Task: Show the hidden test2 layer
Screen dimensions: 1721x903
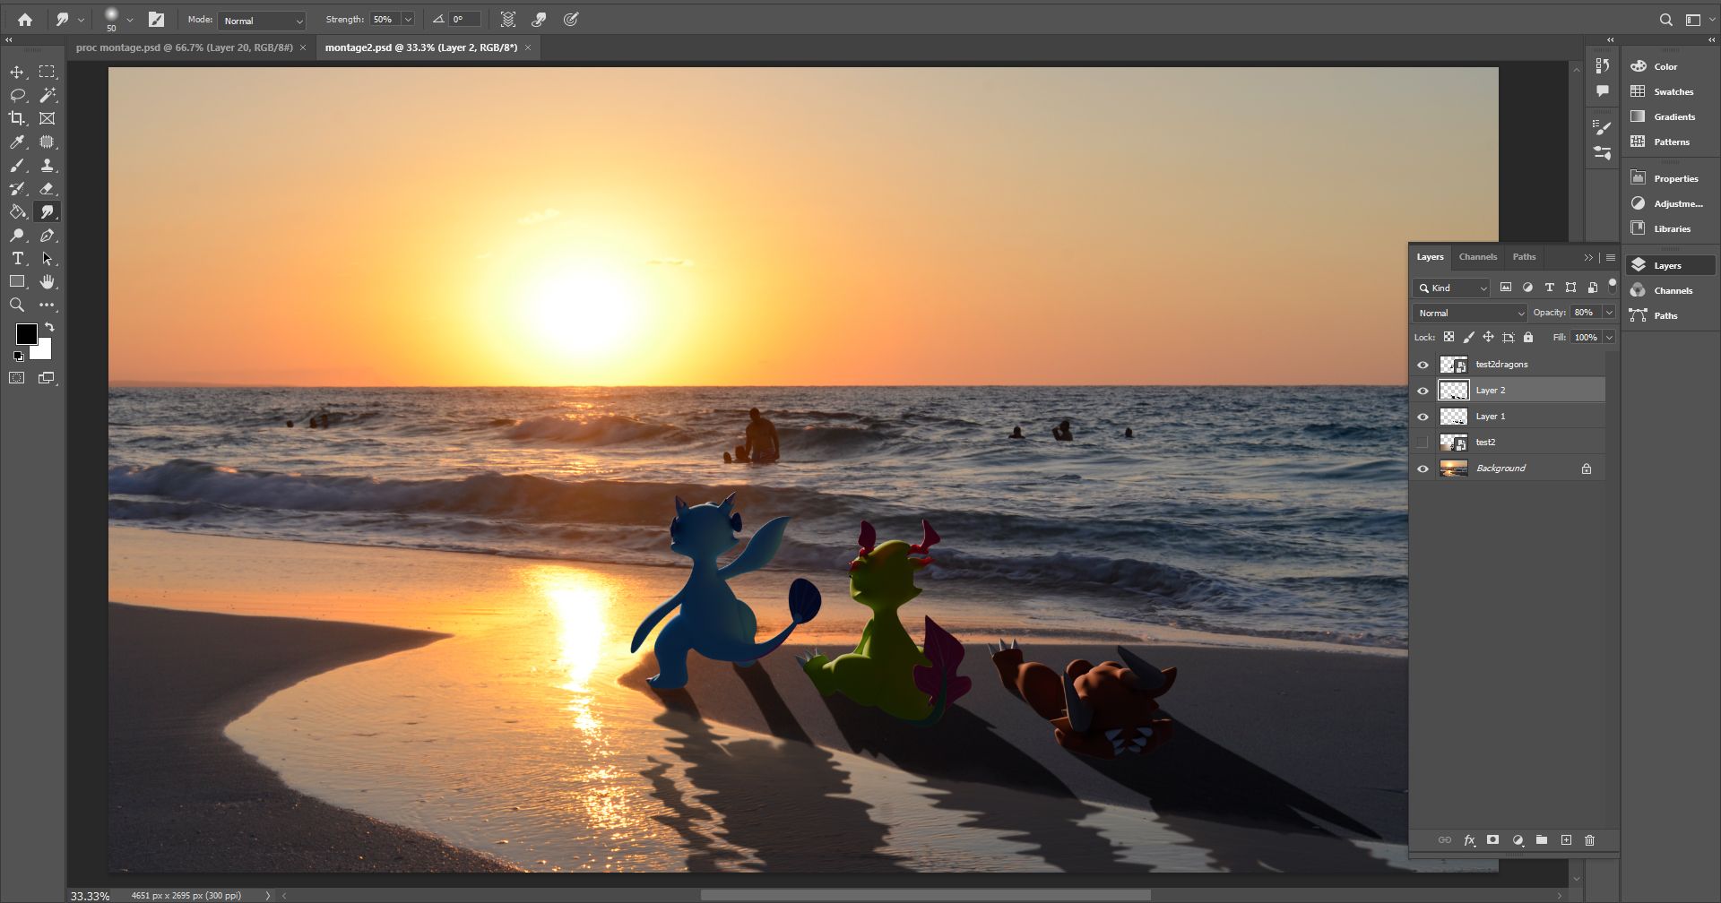Action: tap(1423, 443)
